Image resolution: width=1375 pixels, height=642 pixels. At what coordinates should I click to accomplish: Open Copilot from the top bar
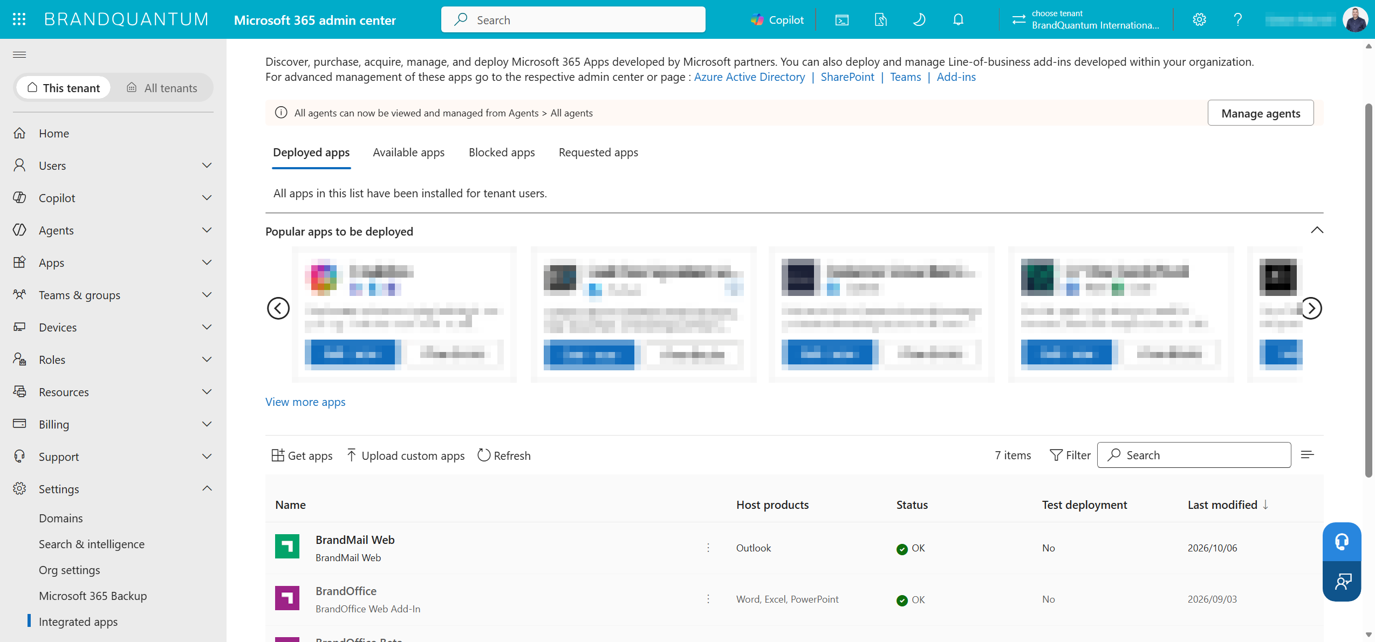777,20
